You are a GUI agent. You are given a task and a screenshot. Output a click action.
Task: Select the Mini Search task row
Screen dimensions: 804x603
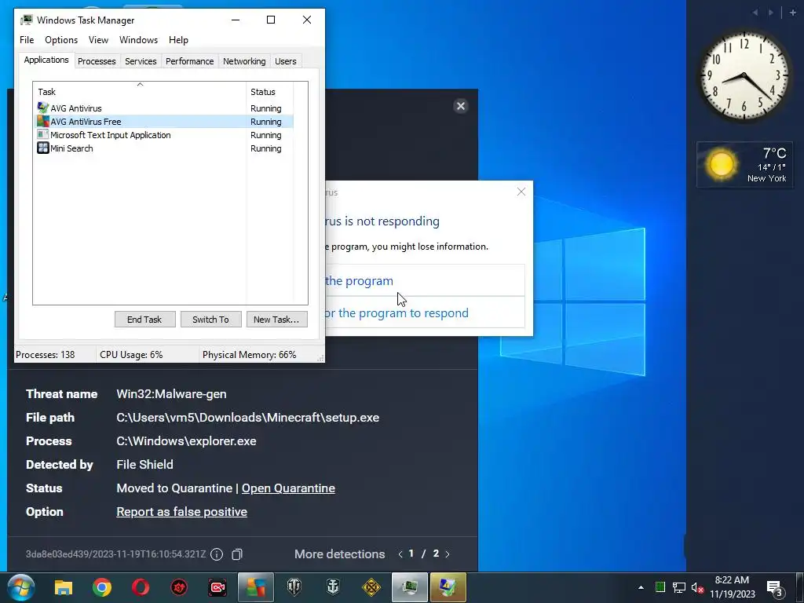[163, 148]
